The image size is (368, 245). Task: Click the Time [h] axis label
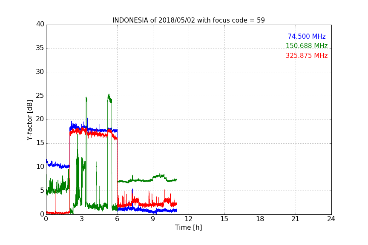[x=188, y=227]
